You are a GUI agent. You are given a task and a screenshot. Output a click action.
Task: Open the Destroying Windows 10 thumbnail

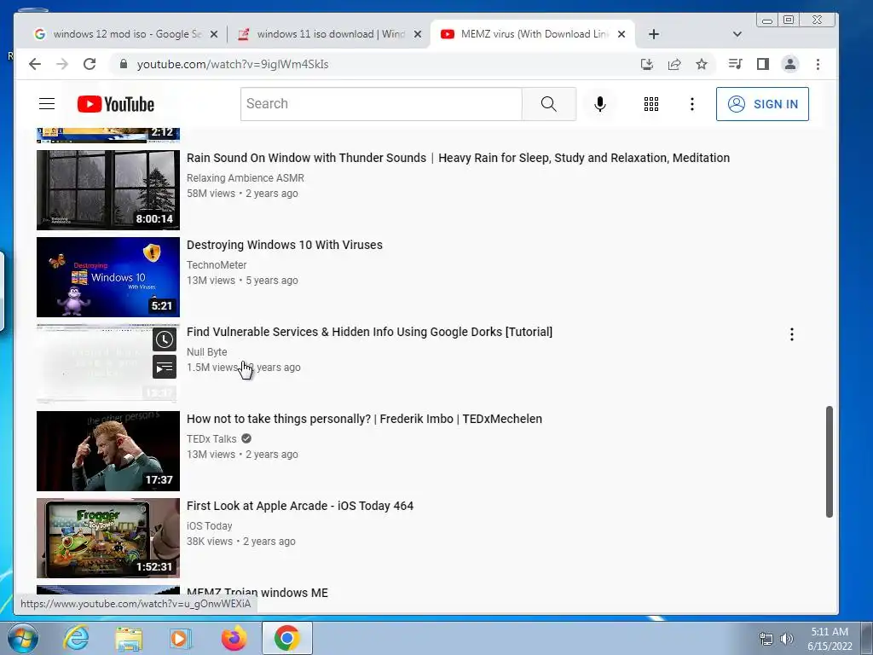click(108, 277)
